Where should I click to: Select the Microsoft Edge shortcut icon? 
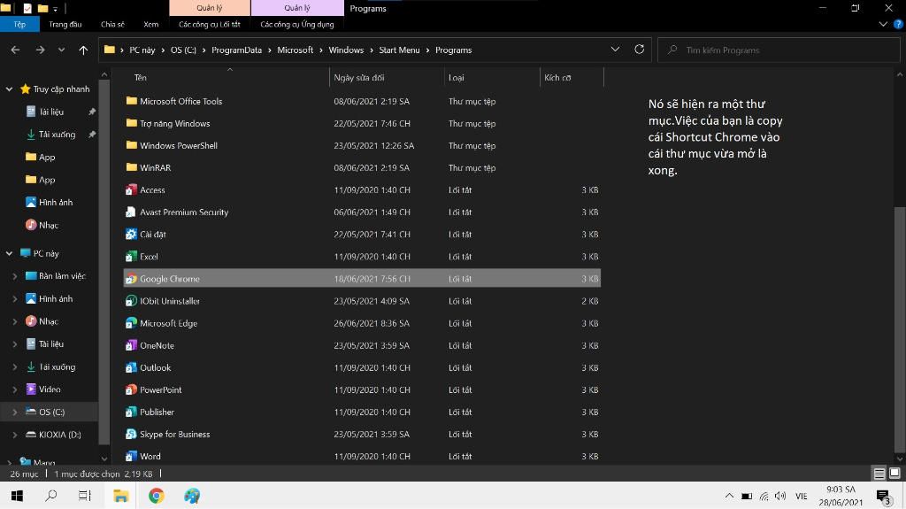point(131,323)
